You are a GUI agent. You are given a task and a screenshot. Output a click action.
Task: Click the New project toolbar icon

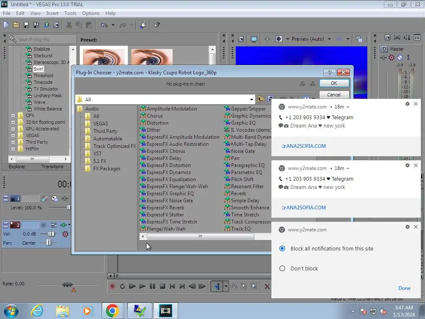tap(6, 25)
